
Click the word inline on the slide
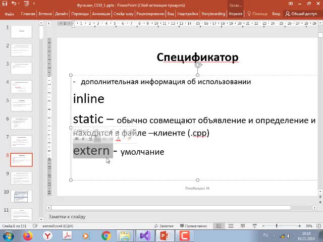[x=89, y=99]
